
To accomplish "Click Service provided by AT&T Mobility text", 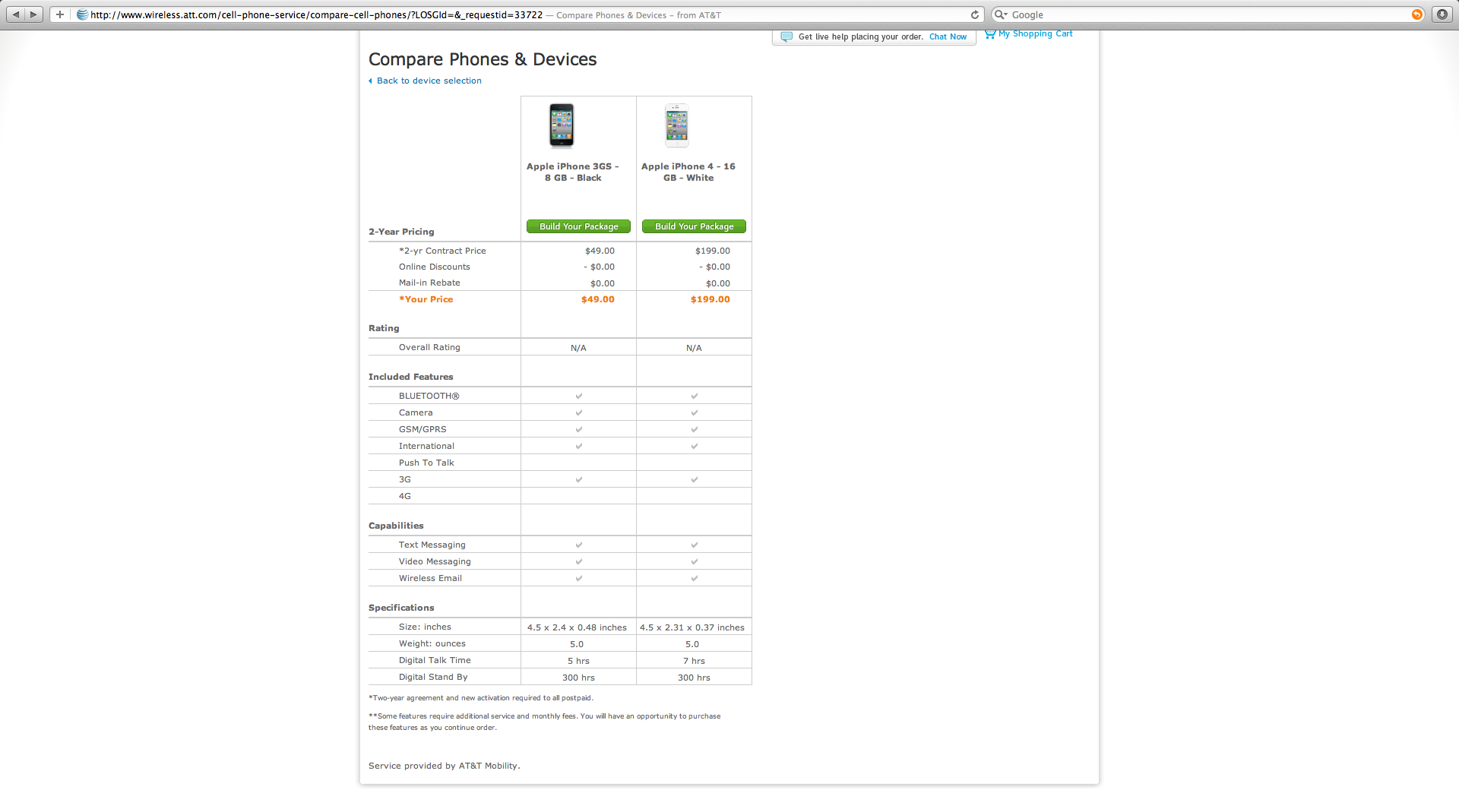I will [445, 766].
